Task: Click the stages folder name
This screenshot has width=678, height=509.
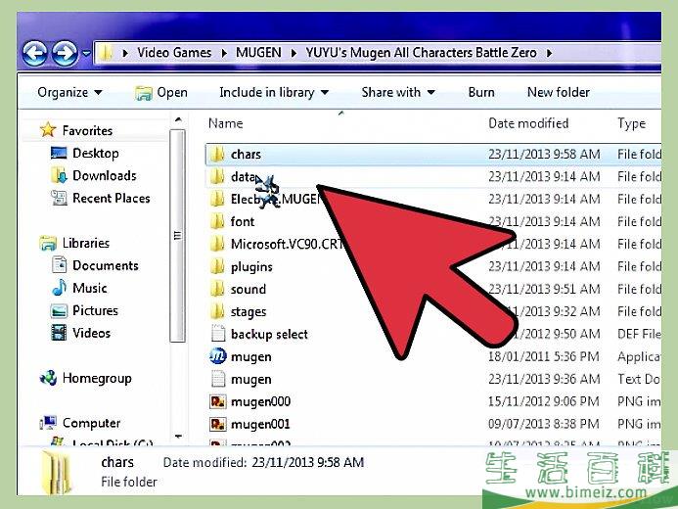Action: (x=249, y=312)
